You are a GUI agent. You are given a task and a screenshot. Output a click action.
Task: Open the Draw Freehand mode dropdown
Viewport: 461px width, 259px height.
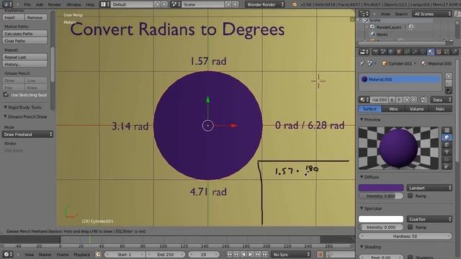27,135
